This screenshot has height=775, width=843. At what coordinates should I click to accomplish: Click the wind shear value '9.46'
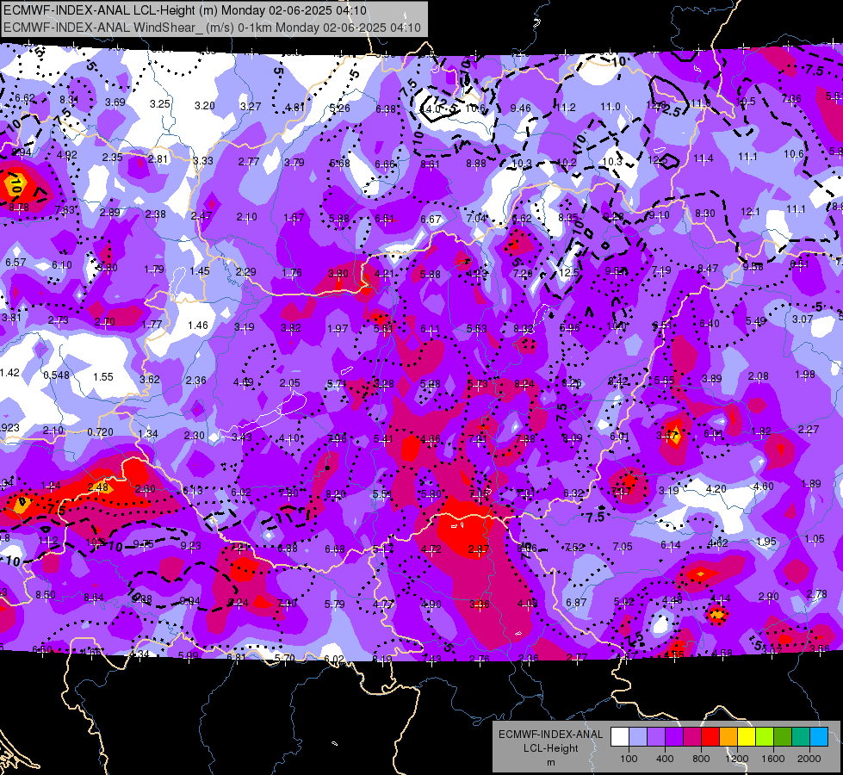tap(520, 108)
